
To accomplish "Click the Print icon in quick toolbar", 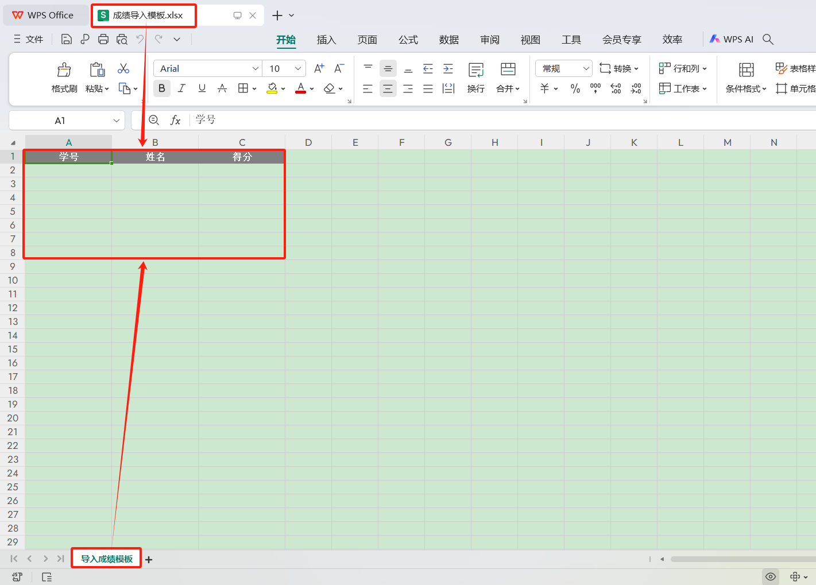I will coord(103,39).
